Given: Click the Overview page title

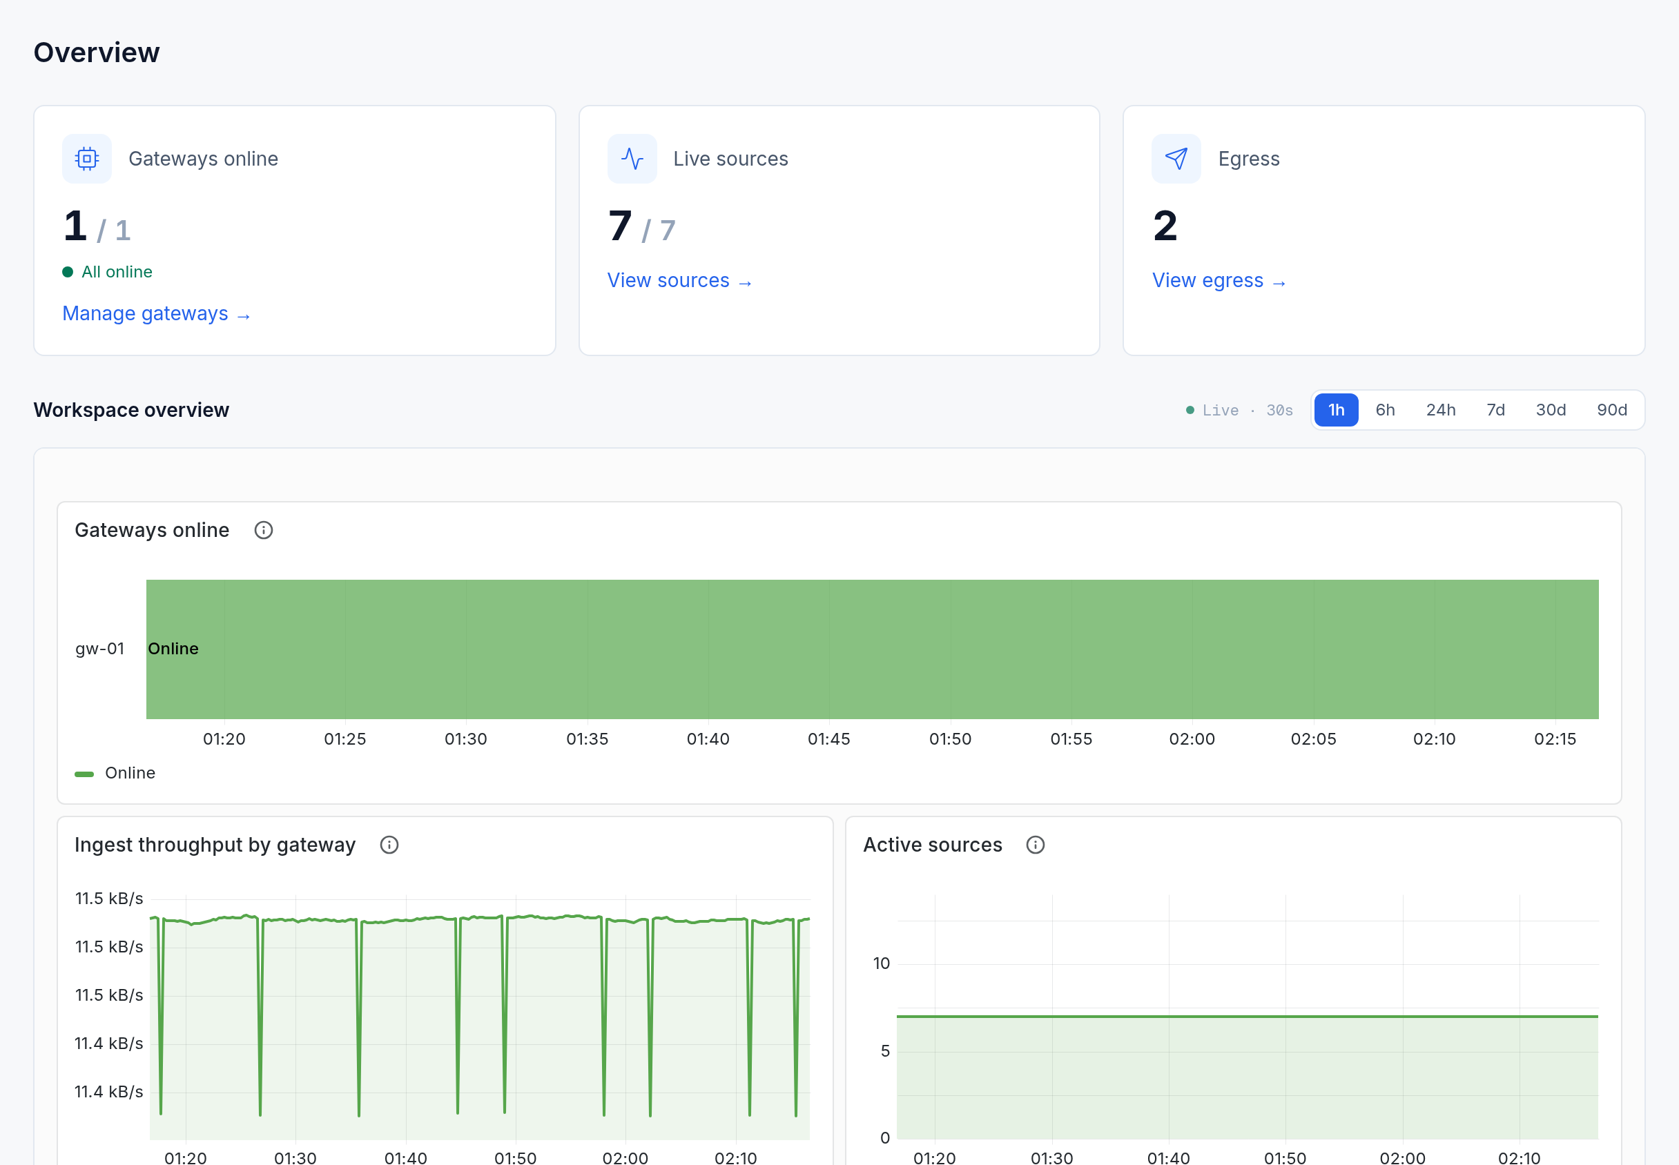Looking at the screenshot, I should pos(97,52).
